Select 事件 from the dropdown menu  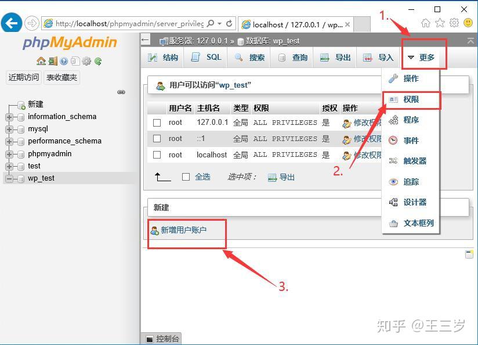[x=410, y=141]
